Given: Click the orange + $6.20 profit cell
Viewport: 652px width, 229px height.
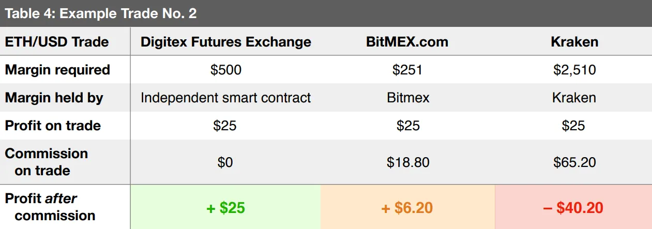Looking at the screenshot, I should tap(407, 208).
